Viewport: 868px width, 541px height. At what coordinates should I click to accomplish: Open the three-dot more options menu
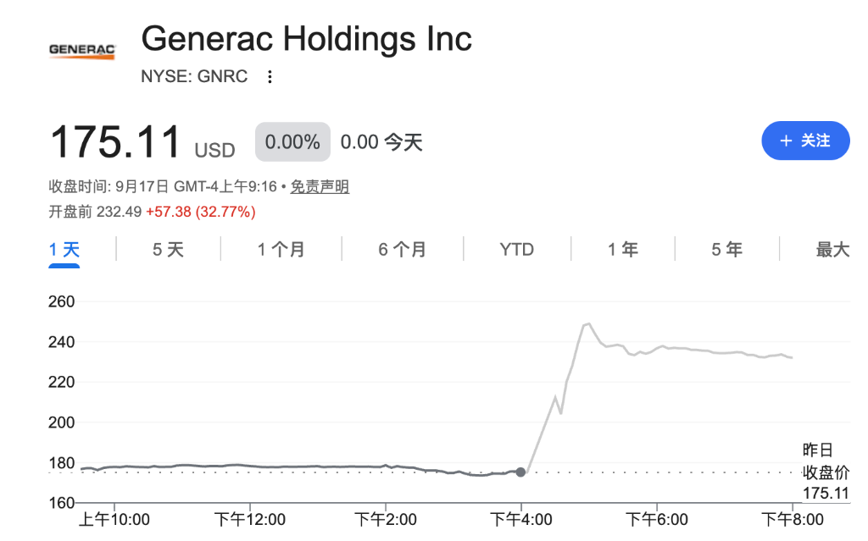click(270, 76)
